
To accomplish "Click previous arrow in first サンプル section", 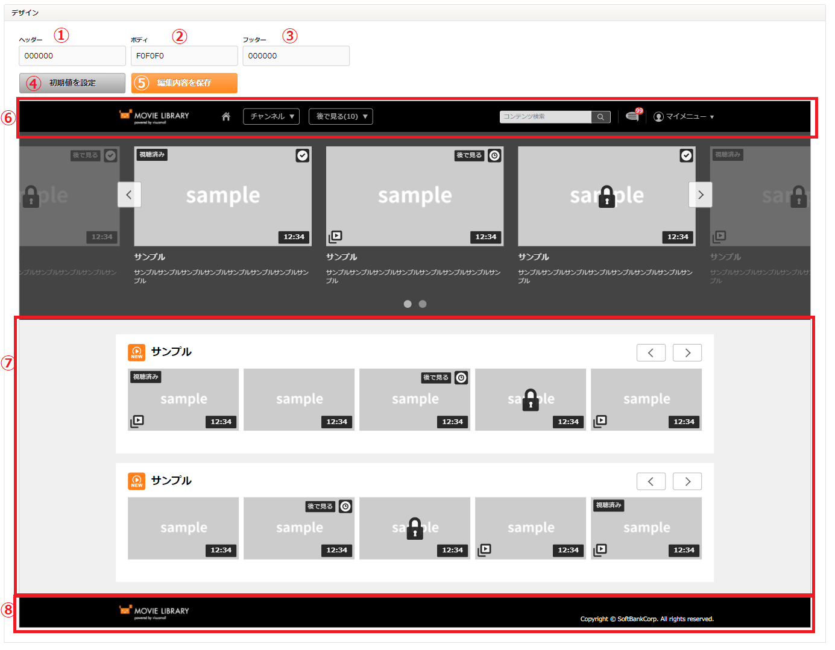I will [651, 353].
